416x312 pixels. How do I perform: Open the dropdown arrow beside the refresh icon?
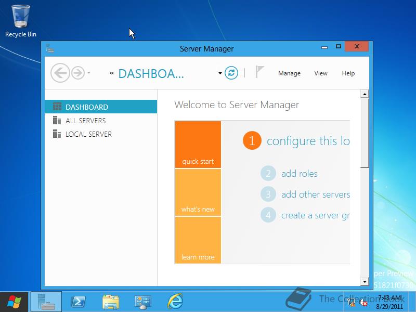point(220,73)
